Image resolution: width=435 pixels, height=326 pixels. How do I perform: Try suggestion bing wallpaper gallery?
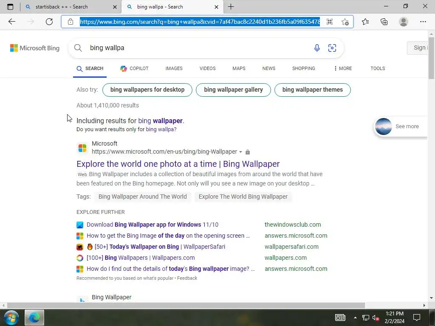coord(233,90)
